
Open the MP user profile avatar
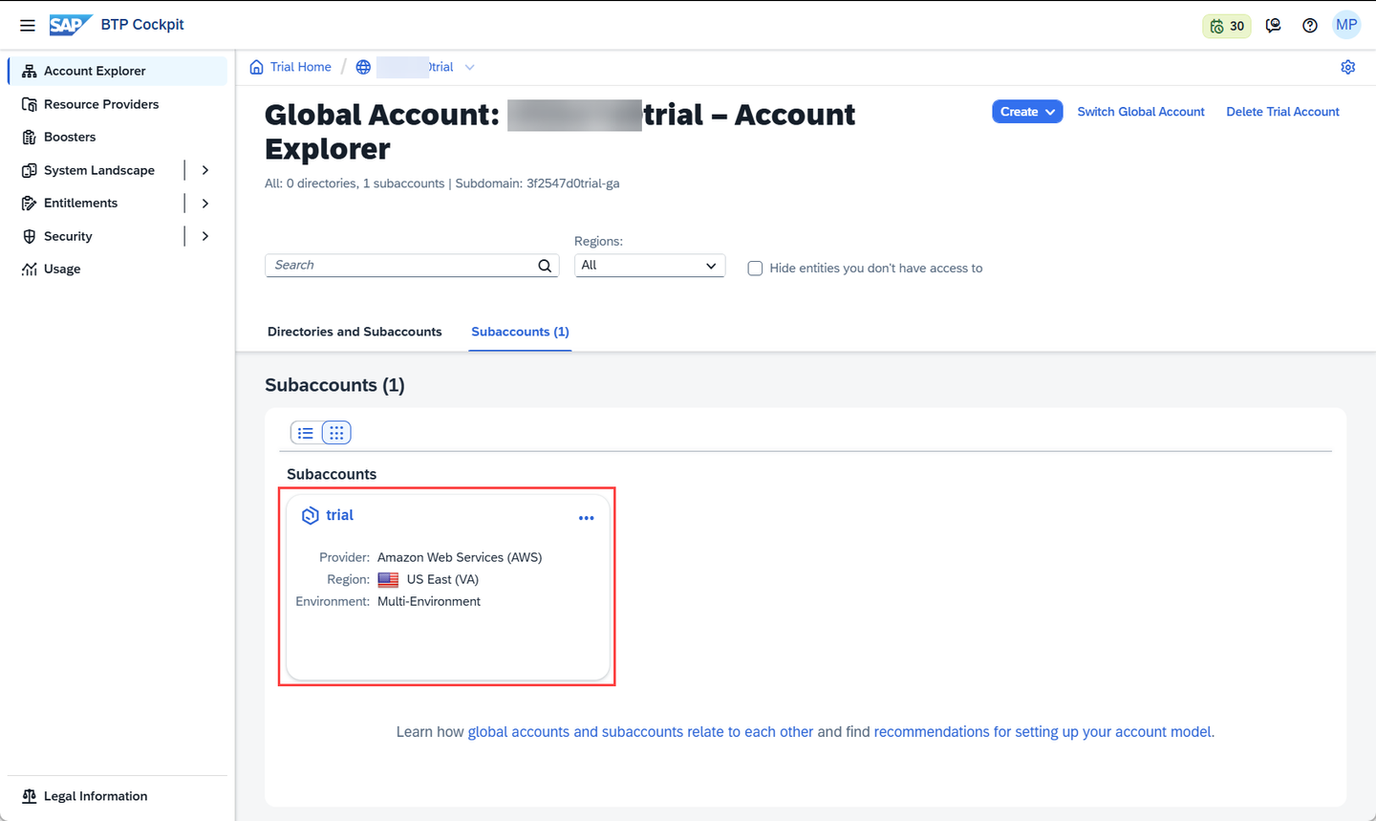(x=1346, y=26)
